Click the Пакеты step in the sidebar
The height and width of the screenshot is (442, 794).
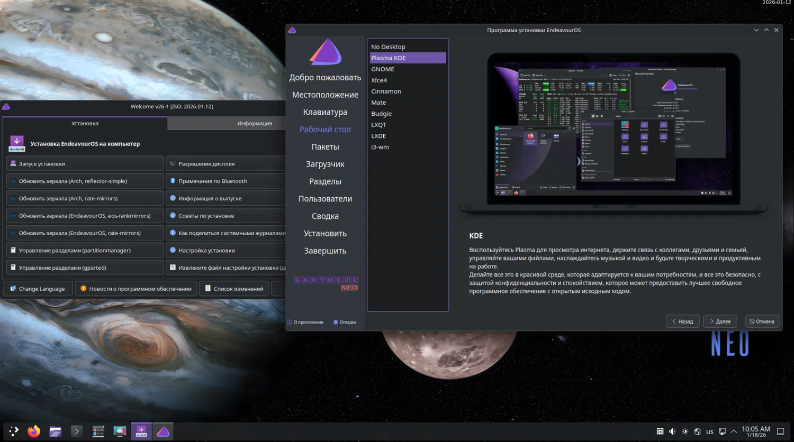[x=325, y=147]
